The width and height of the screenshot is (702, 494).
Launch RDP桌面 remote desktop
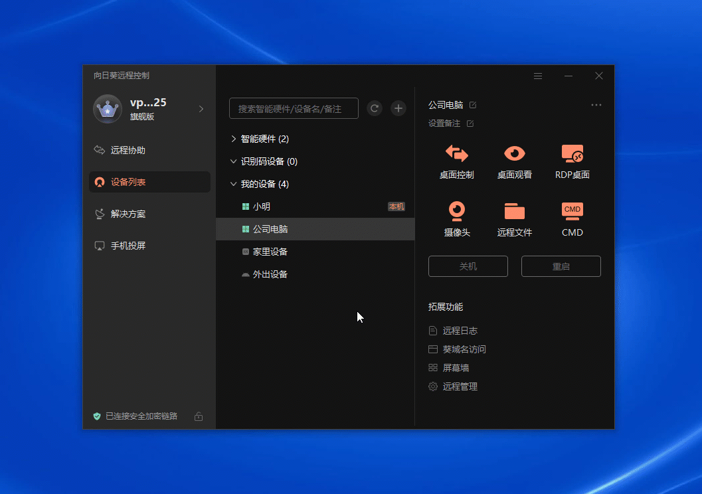point(572,161)
